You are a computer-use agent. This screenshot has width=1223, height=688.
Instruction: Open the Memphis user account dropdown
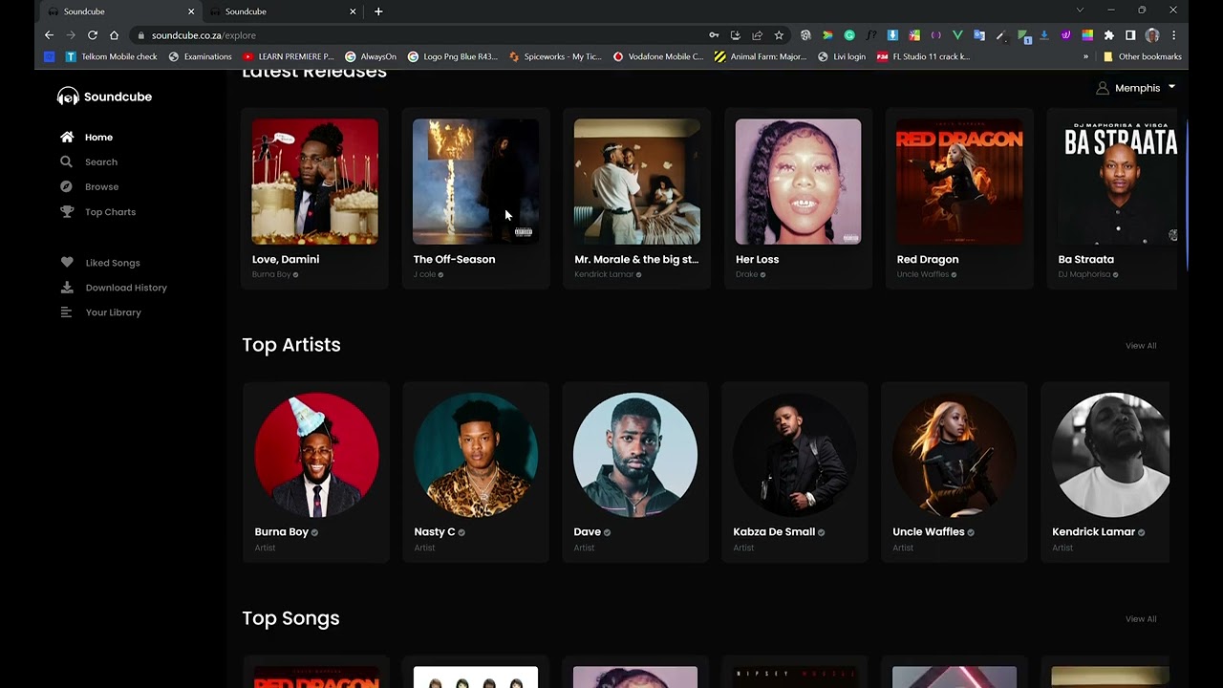[1136, 88]
